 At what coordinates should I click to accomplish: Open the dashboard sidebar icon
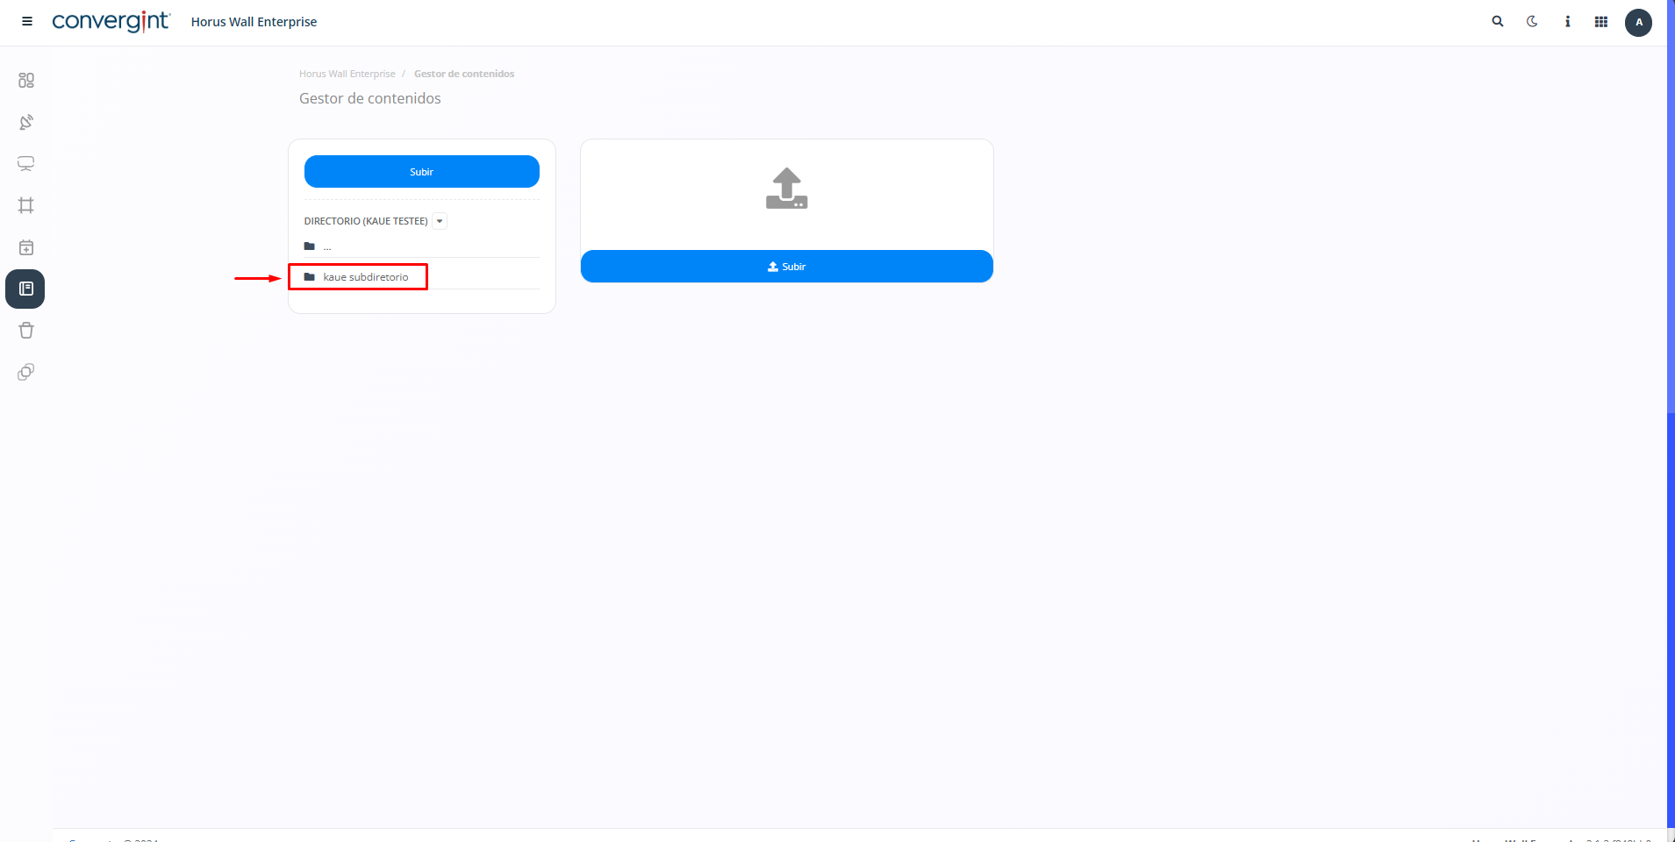(26, 81)
